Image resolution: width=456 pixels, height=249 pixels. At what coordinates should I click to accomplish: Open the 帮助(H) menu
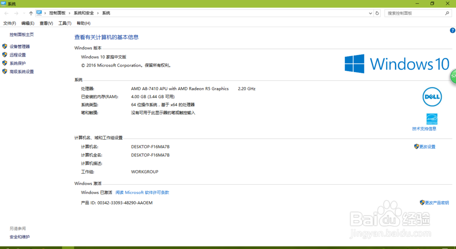point(83,23)
